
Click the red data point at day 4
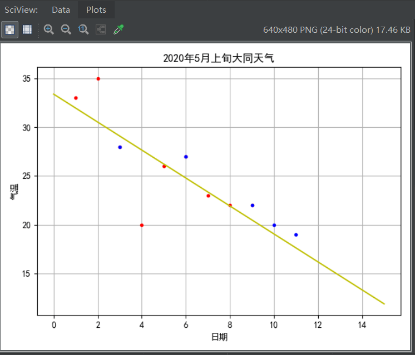(142, 225)
